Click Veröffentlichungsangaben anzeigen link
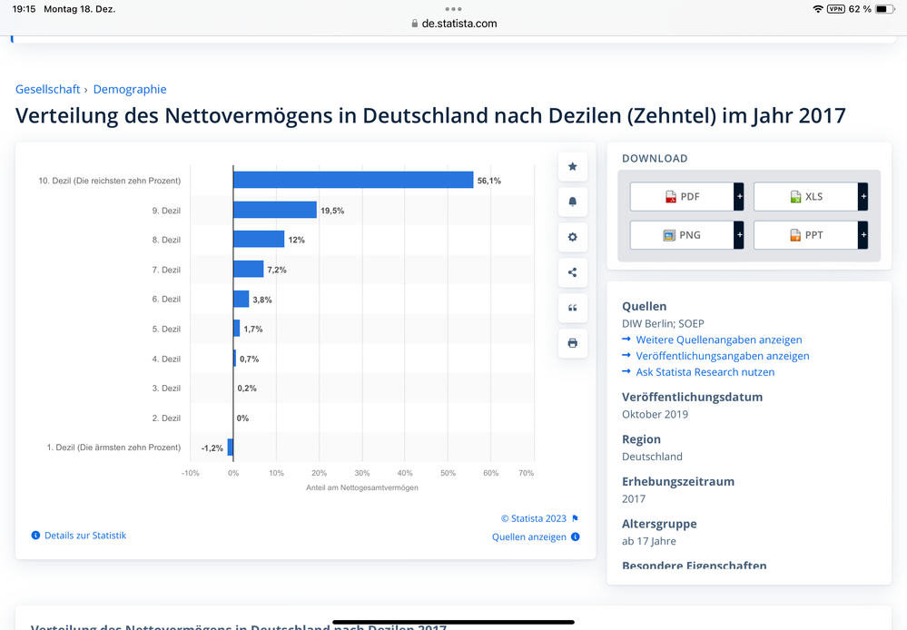This screenshot has height=630, width=907. click(723, 356)
